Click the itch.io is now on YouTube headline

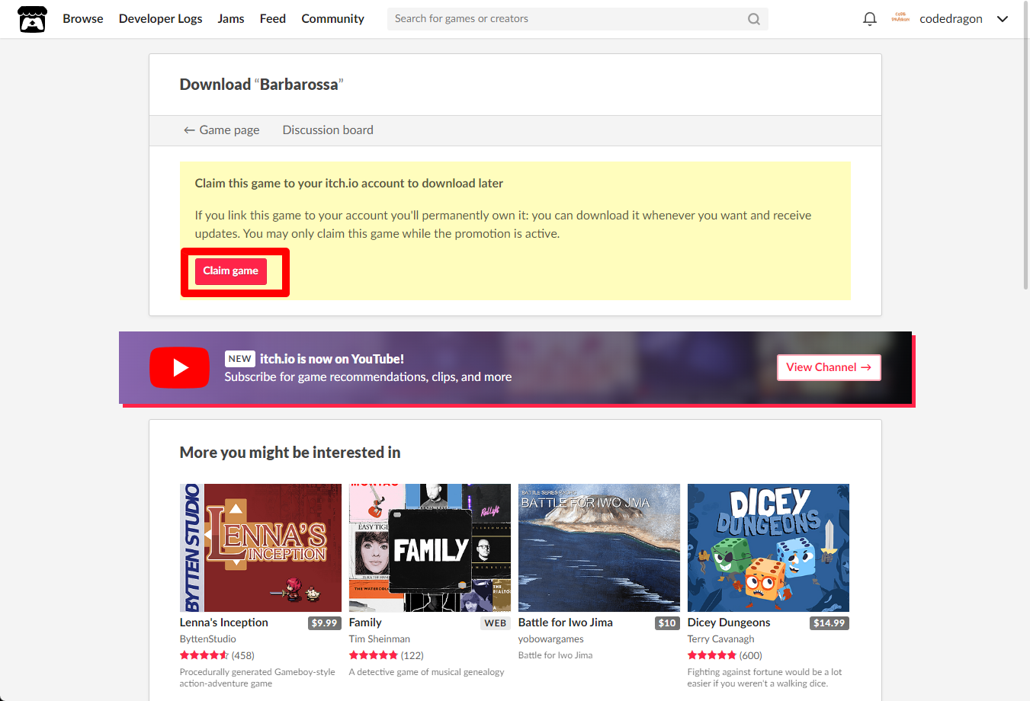tap(332, 359)
